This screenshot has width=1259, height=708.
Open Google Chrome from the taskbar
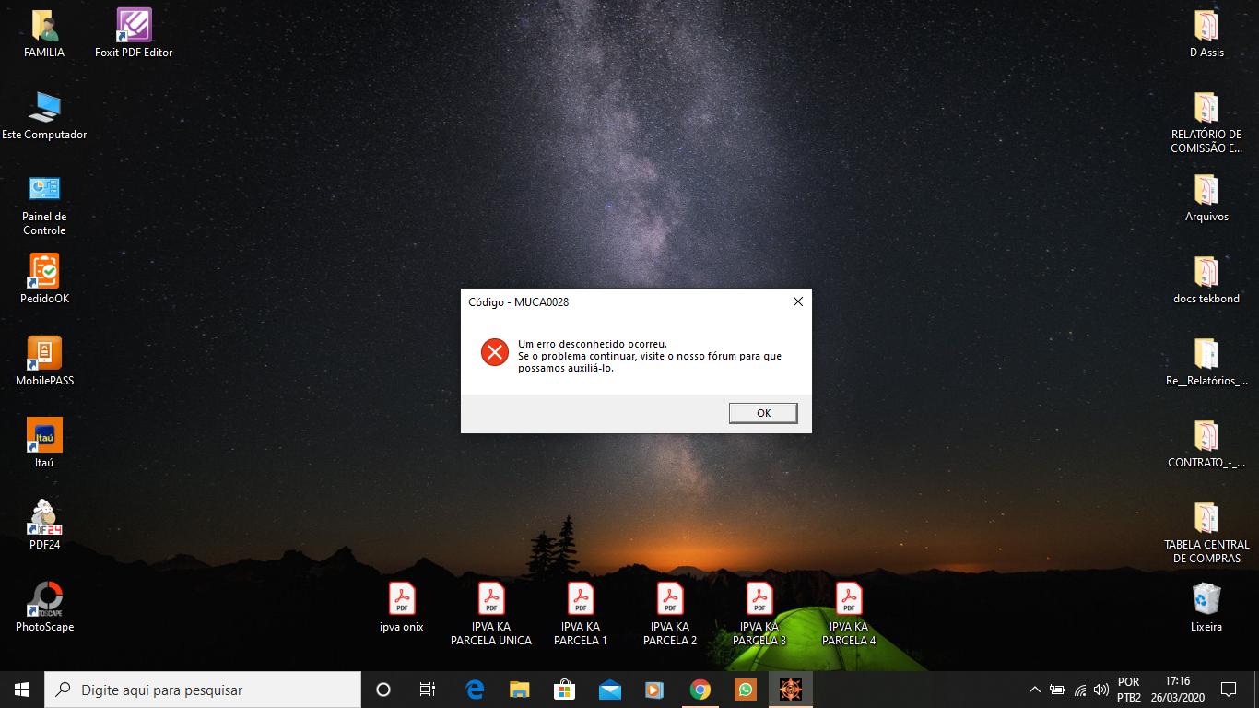click(x=700, y=690)
